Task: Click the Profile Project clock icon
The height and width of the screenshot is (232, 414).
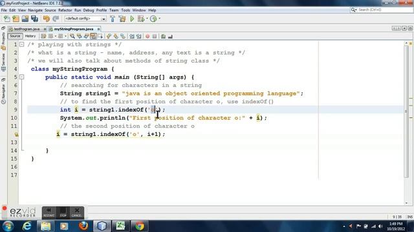Action: [x=153, y=19]
